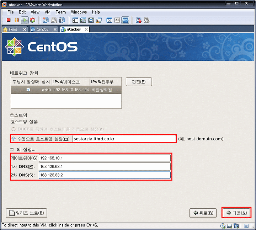Enter full screen mode
This screenshot has width=256, height=230.
[x=91, y=20]
